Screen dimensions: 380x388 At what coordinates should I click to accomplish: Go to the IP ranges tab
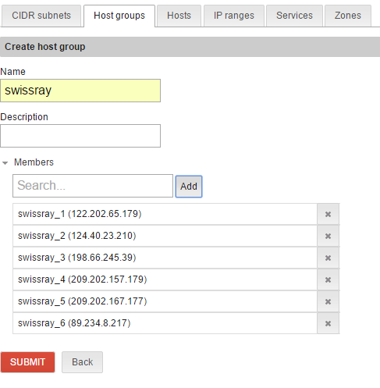point(234,16)
